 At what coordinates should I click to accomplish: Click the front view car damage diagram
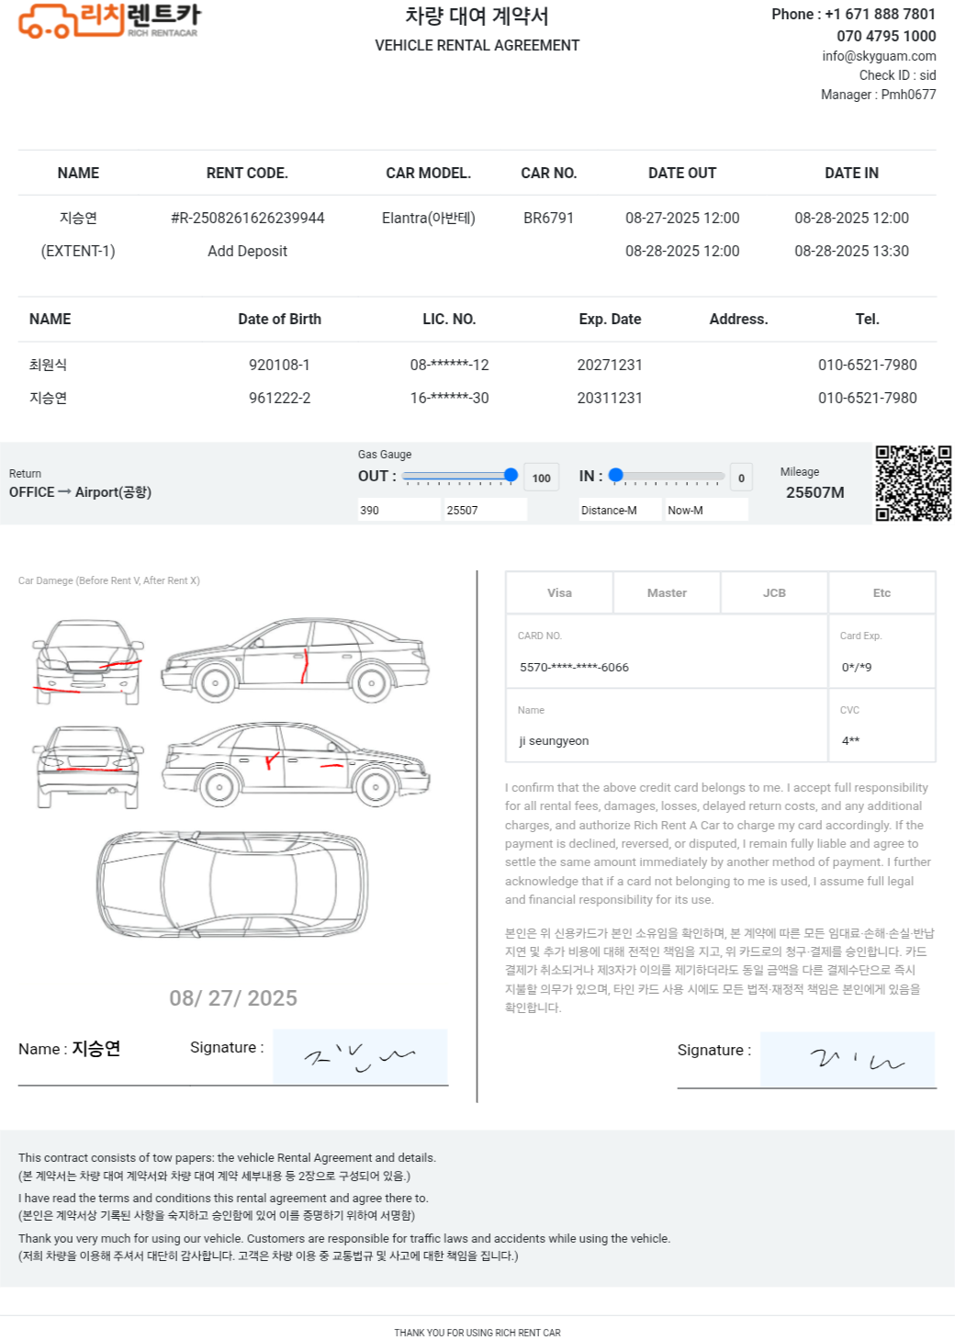pos(88,662)
